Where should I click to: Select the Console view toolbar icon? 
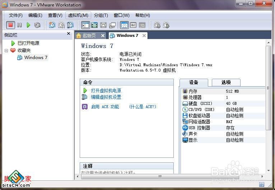(x=142, y=25)
